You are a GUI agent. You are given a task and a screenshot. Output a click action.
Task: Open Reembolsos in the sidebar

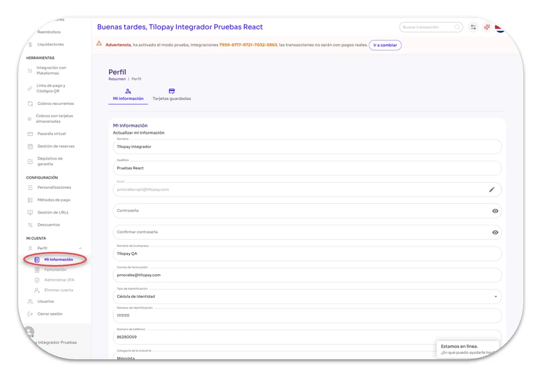(49, 32)
